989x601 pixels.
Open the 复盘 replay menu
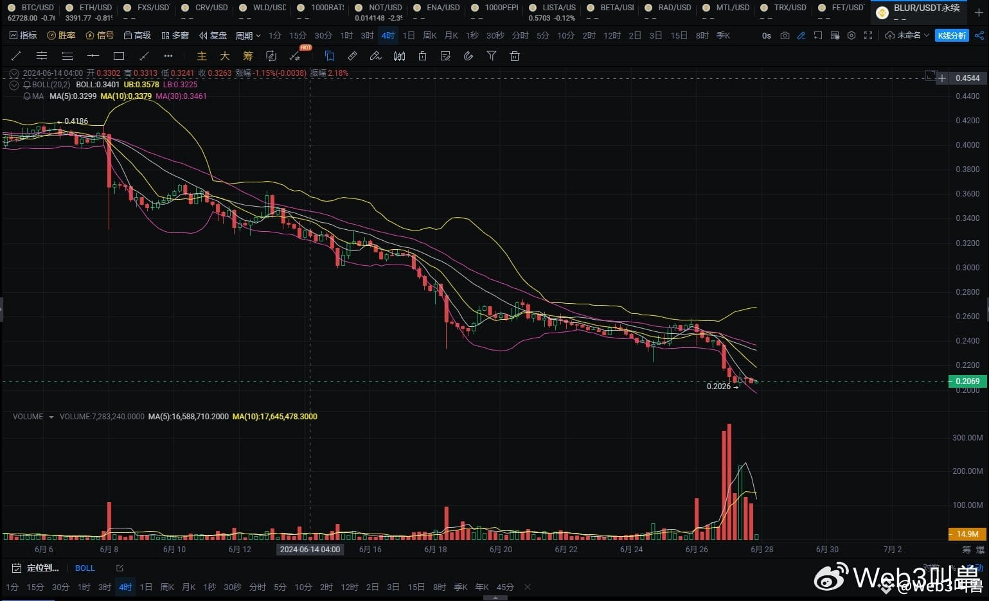coord(213,35)
